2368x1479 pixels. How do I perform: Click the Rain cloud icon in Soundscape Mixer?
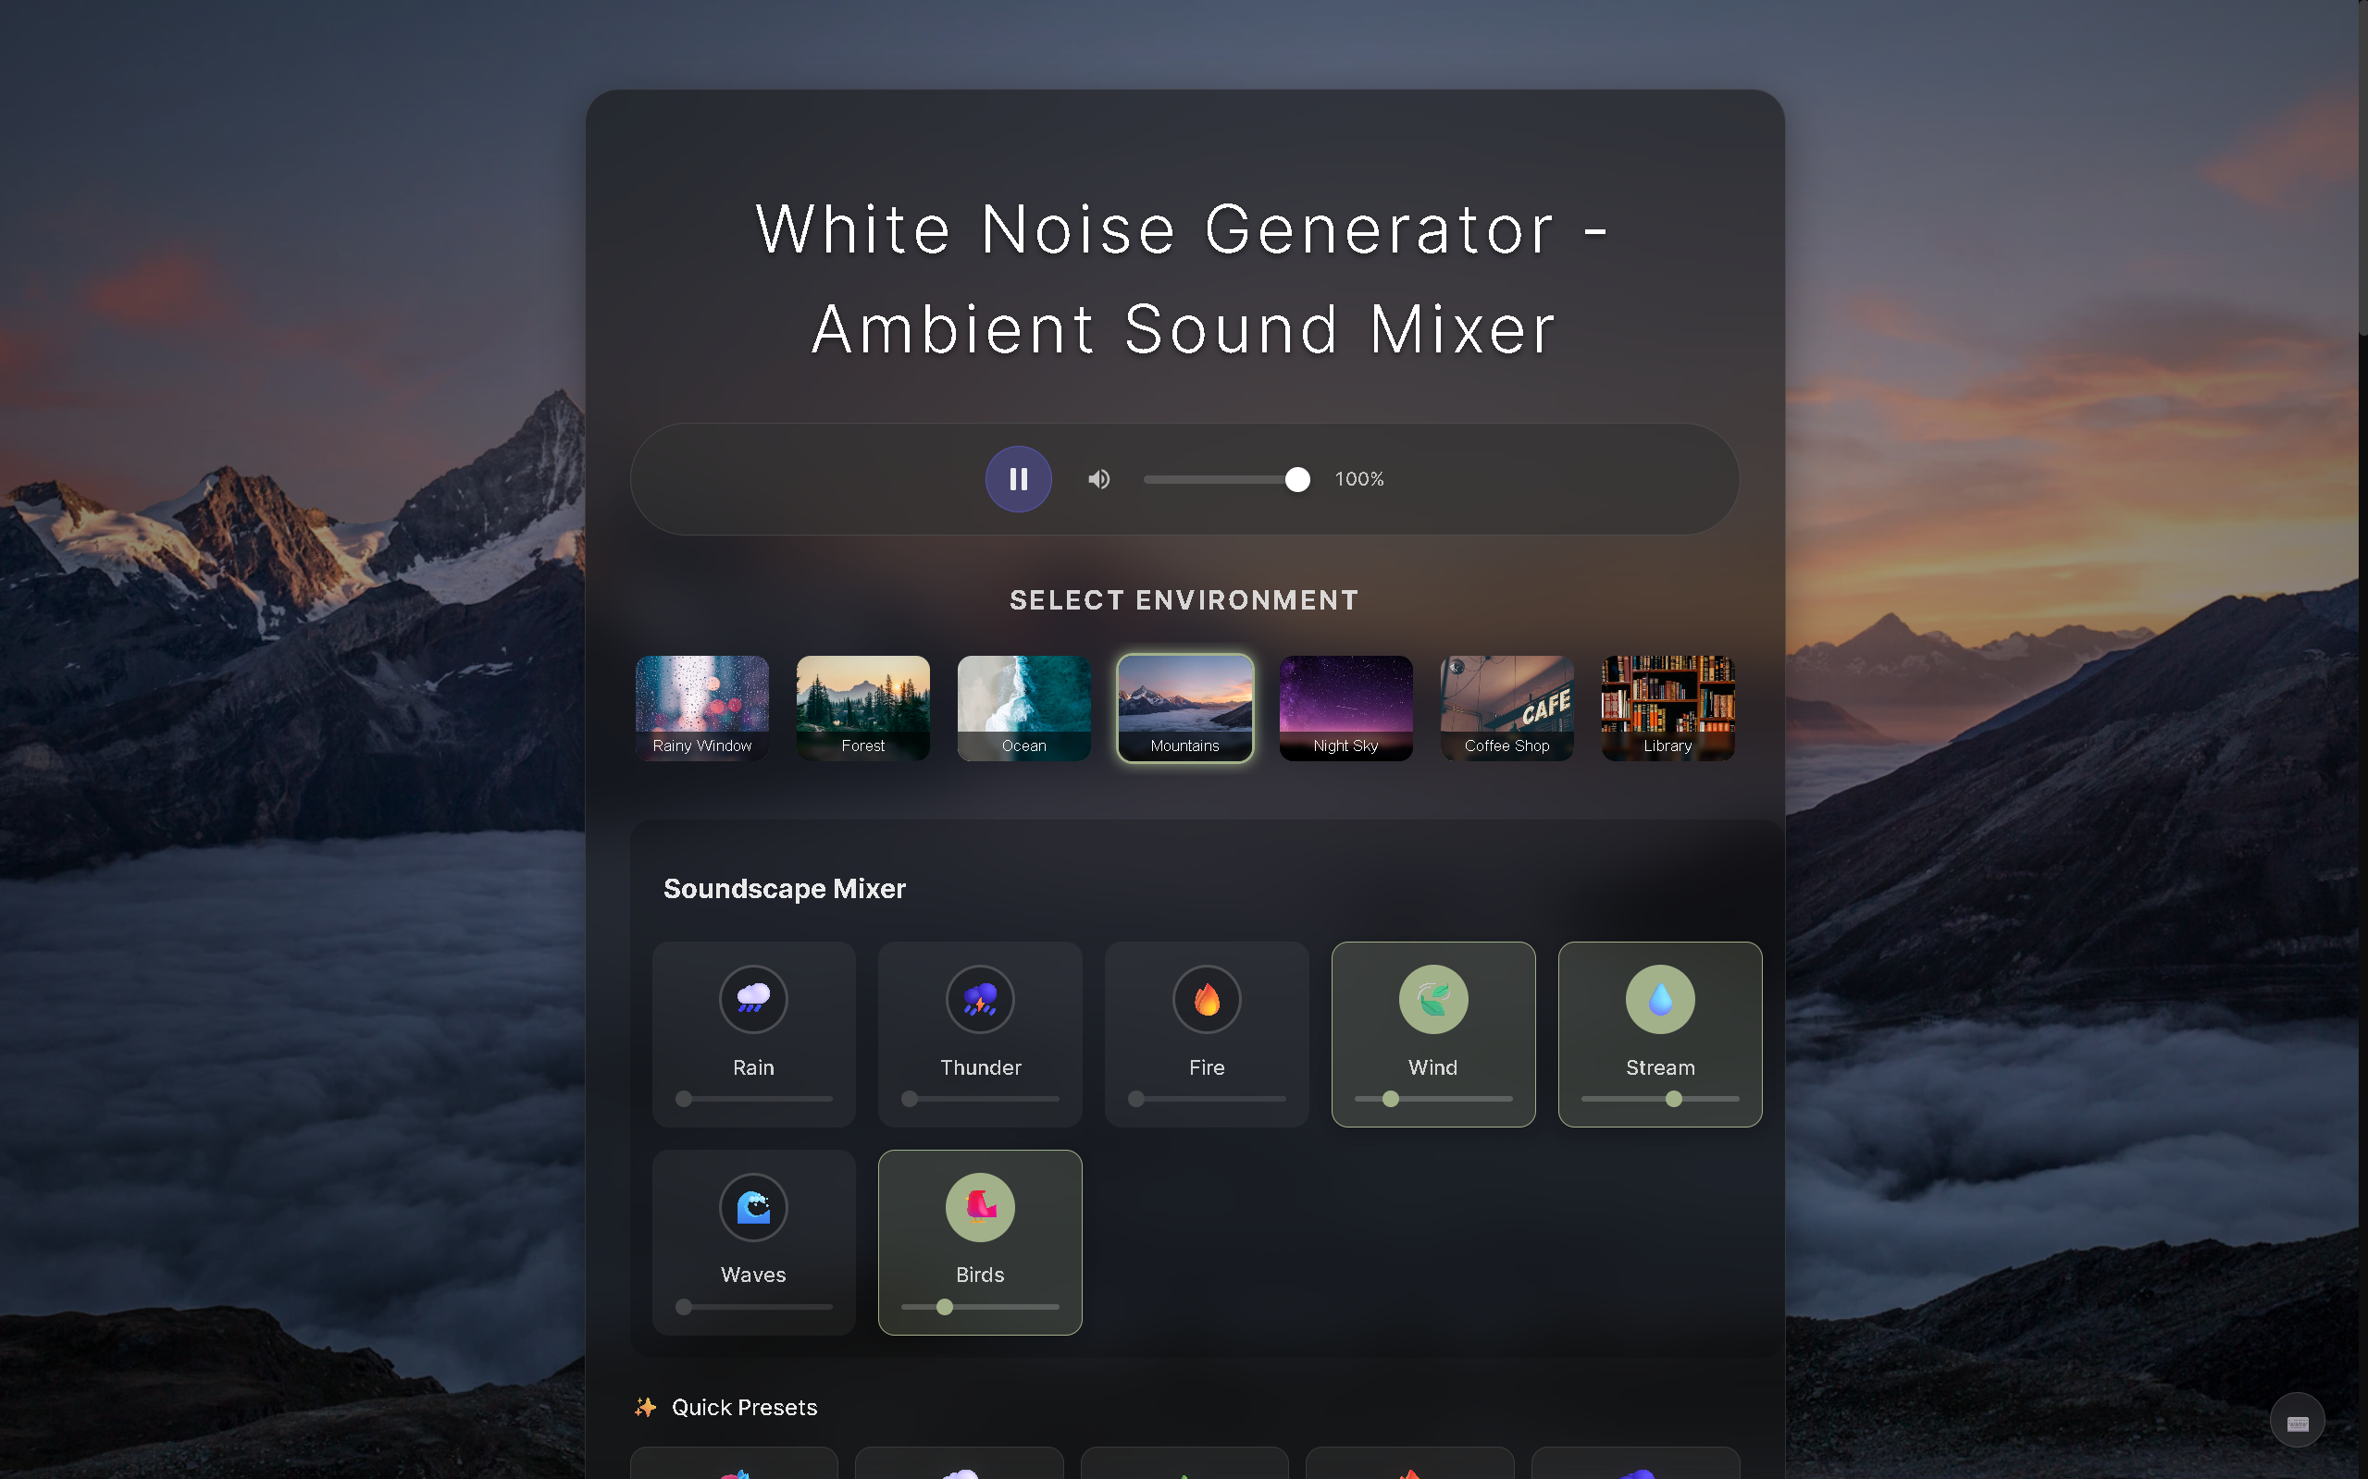(x=753, y=999)
